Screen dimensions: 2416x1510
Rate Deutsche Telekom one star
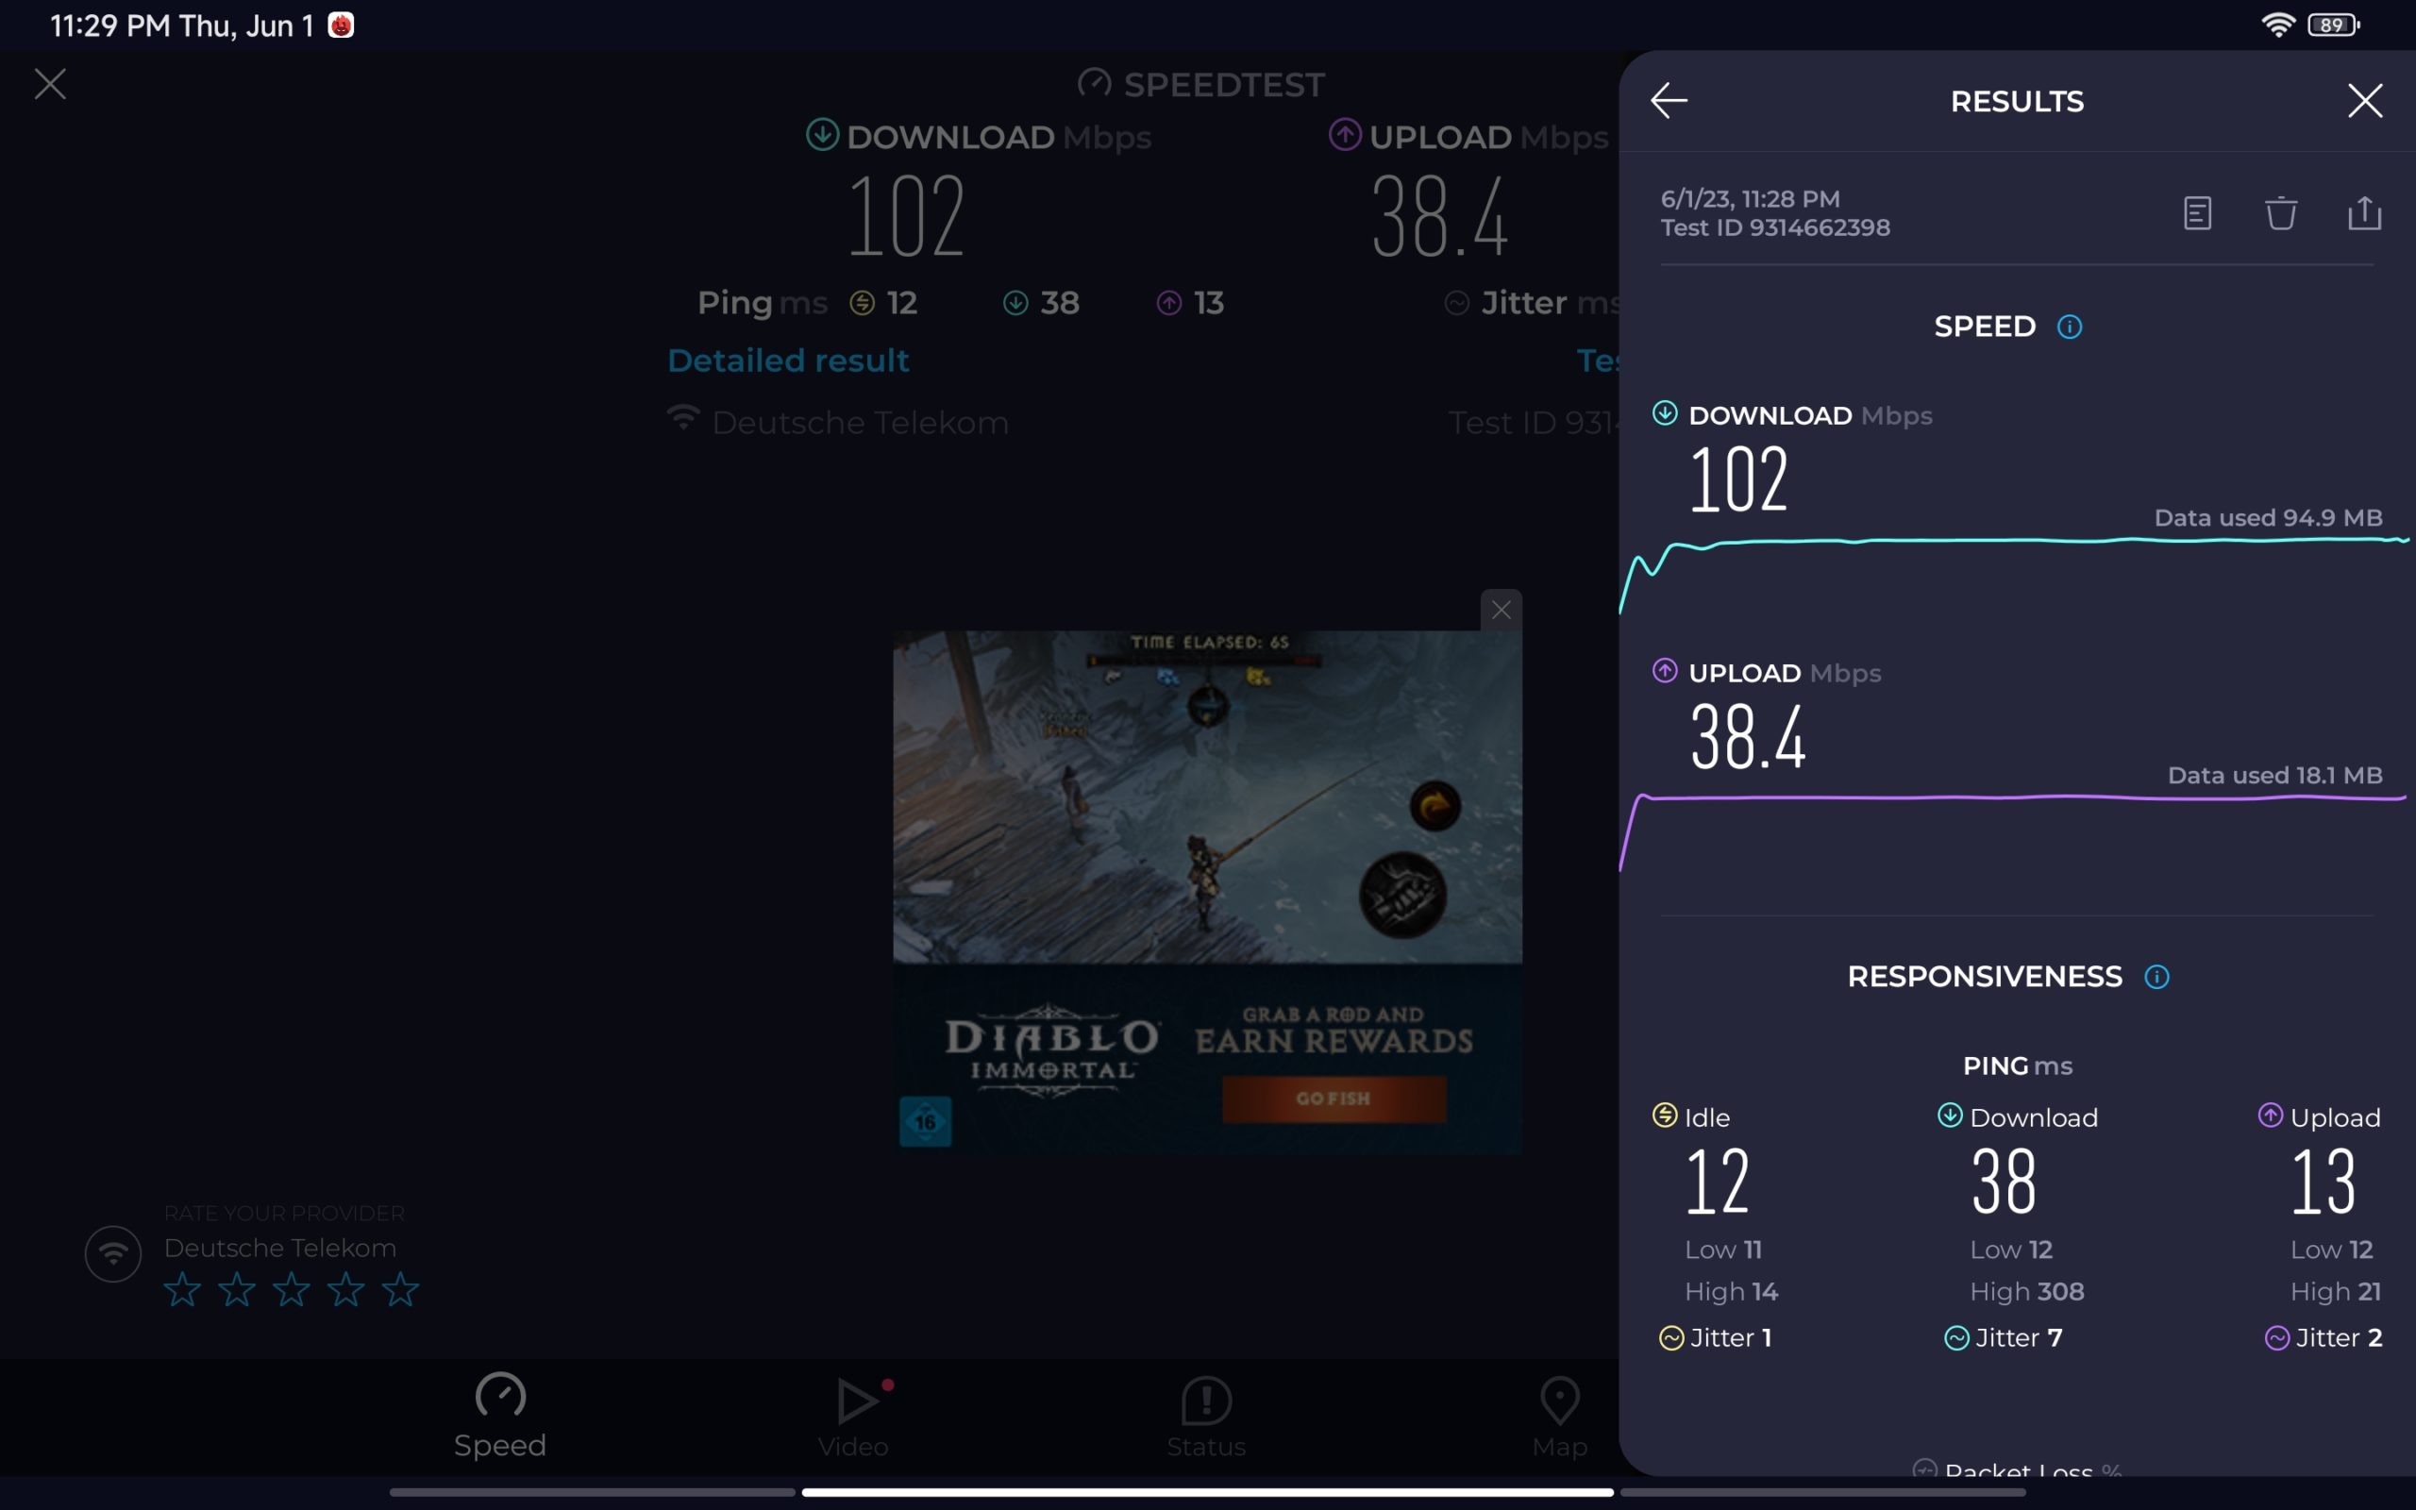pos(182,1289)
